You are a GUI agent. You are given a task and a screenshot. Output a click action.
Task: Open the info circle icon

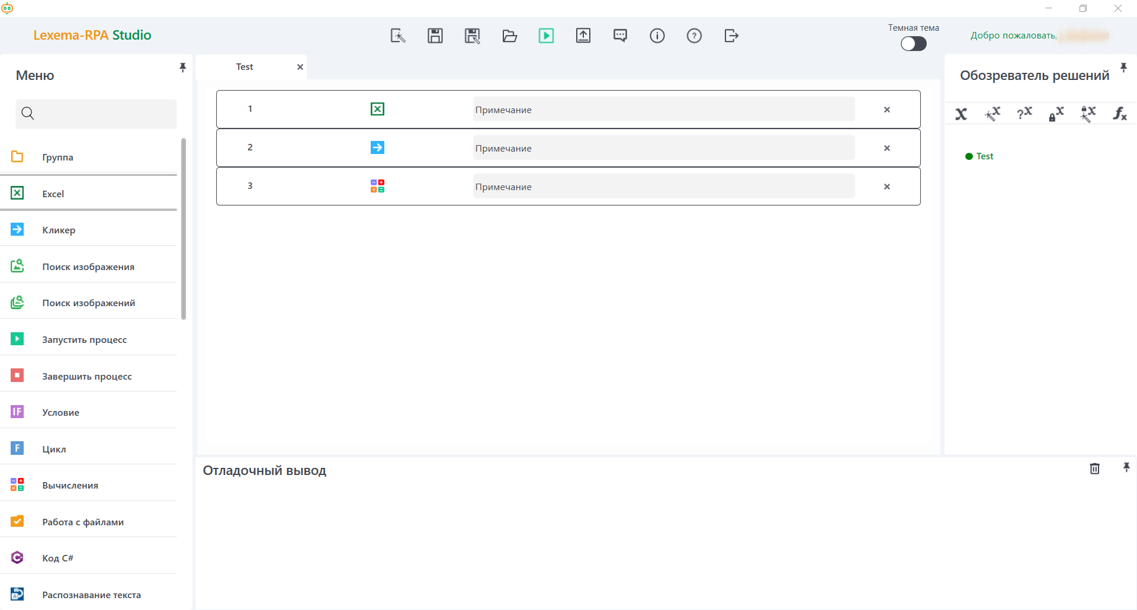tap(657, 36)
